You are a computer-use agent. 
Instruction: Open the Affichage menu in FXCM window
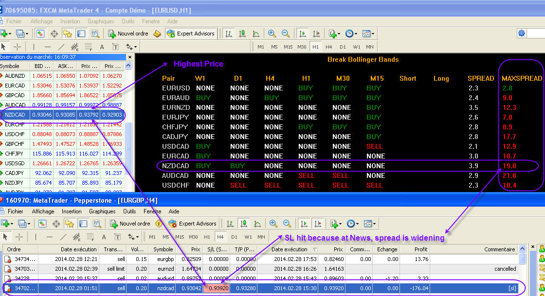pyautogui.click(x=42, y=21)
